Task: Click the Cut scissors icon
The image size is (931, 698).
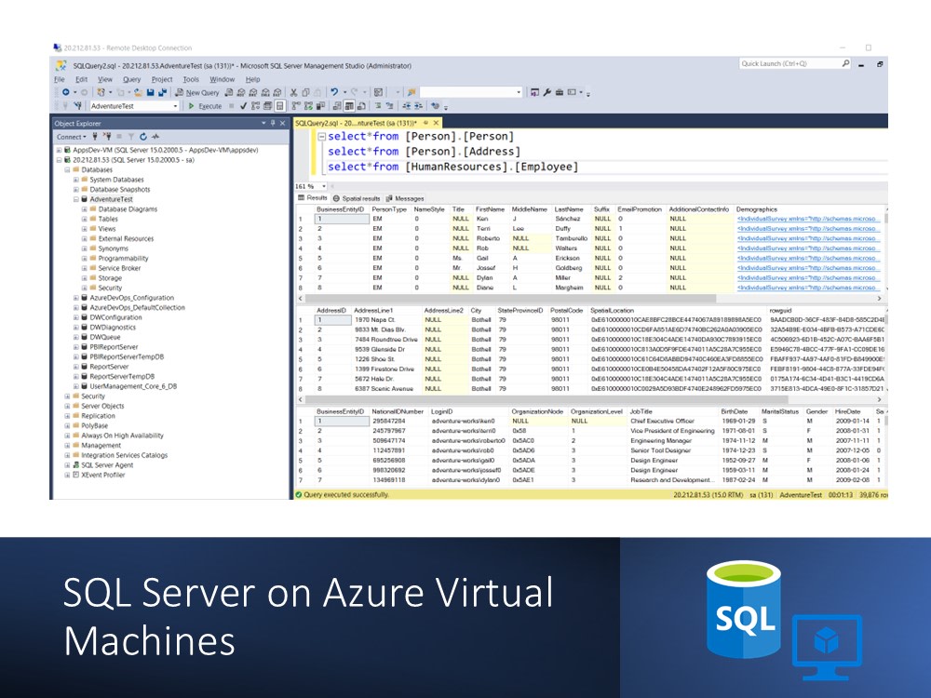Action: pyautogui.click(x=293, y=92)
